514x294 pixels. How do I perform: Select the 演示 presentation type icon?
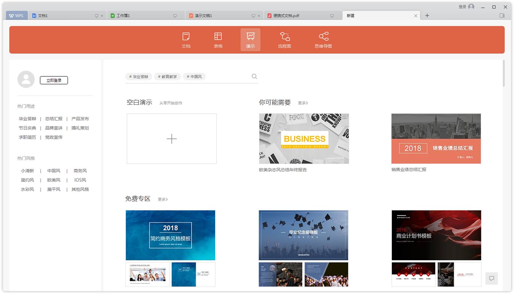251,40
